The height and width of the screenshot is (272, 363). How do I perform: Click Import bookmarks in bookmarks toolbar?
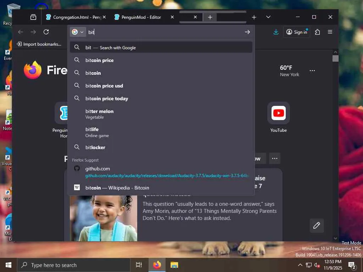pos(39,44)
